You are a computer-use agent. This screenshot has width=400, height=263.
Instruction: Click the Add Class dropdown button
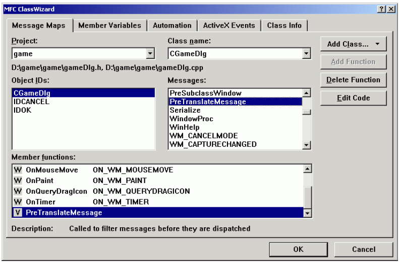(x=353, y=44)
